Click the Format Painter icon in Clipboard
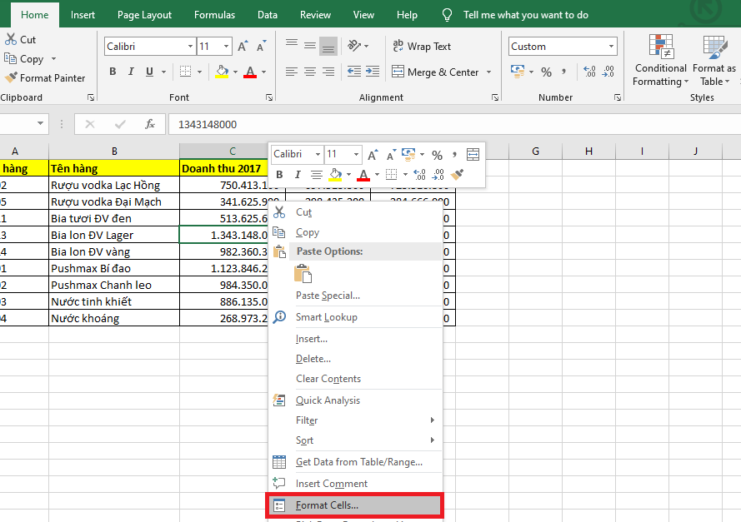The height and width of the screenshot is (522, 741). click(x=11, y=78)
